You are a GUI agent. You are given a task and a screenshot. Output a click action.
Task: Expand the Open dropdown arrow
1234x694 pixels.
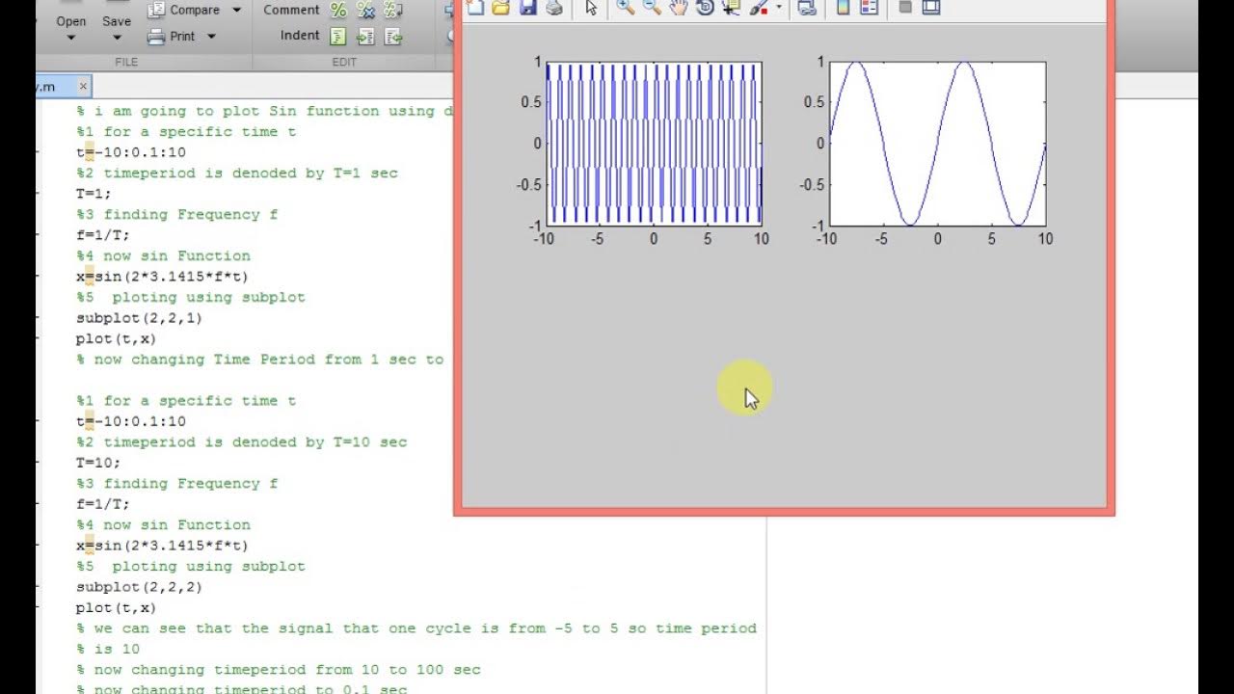point(70,38)
